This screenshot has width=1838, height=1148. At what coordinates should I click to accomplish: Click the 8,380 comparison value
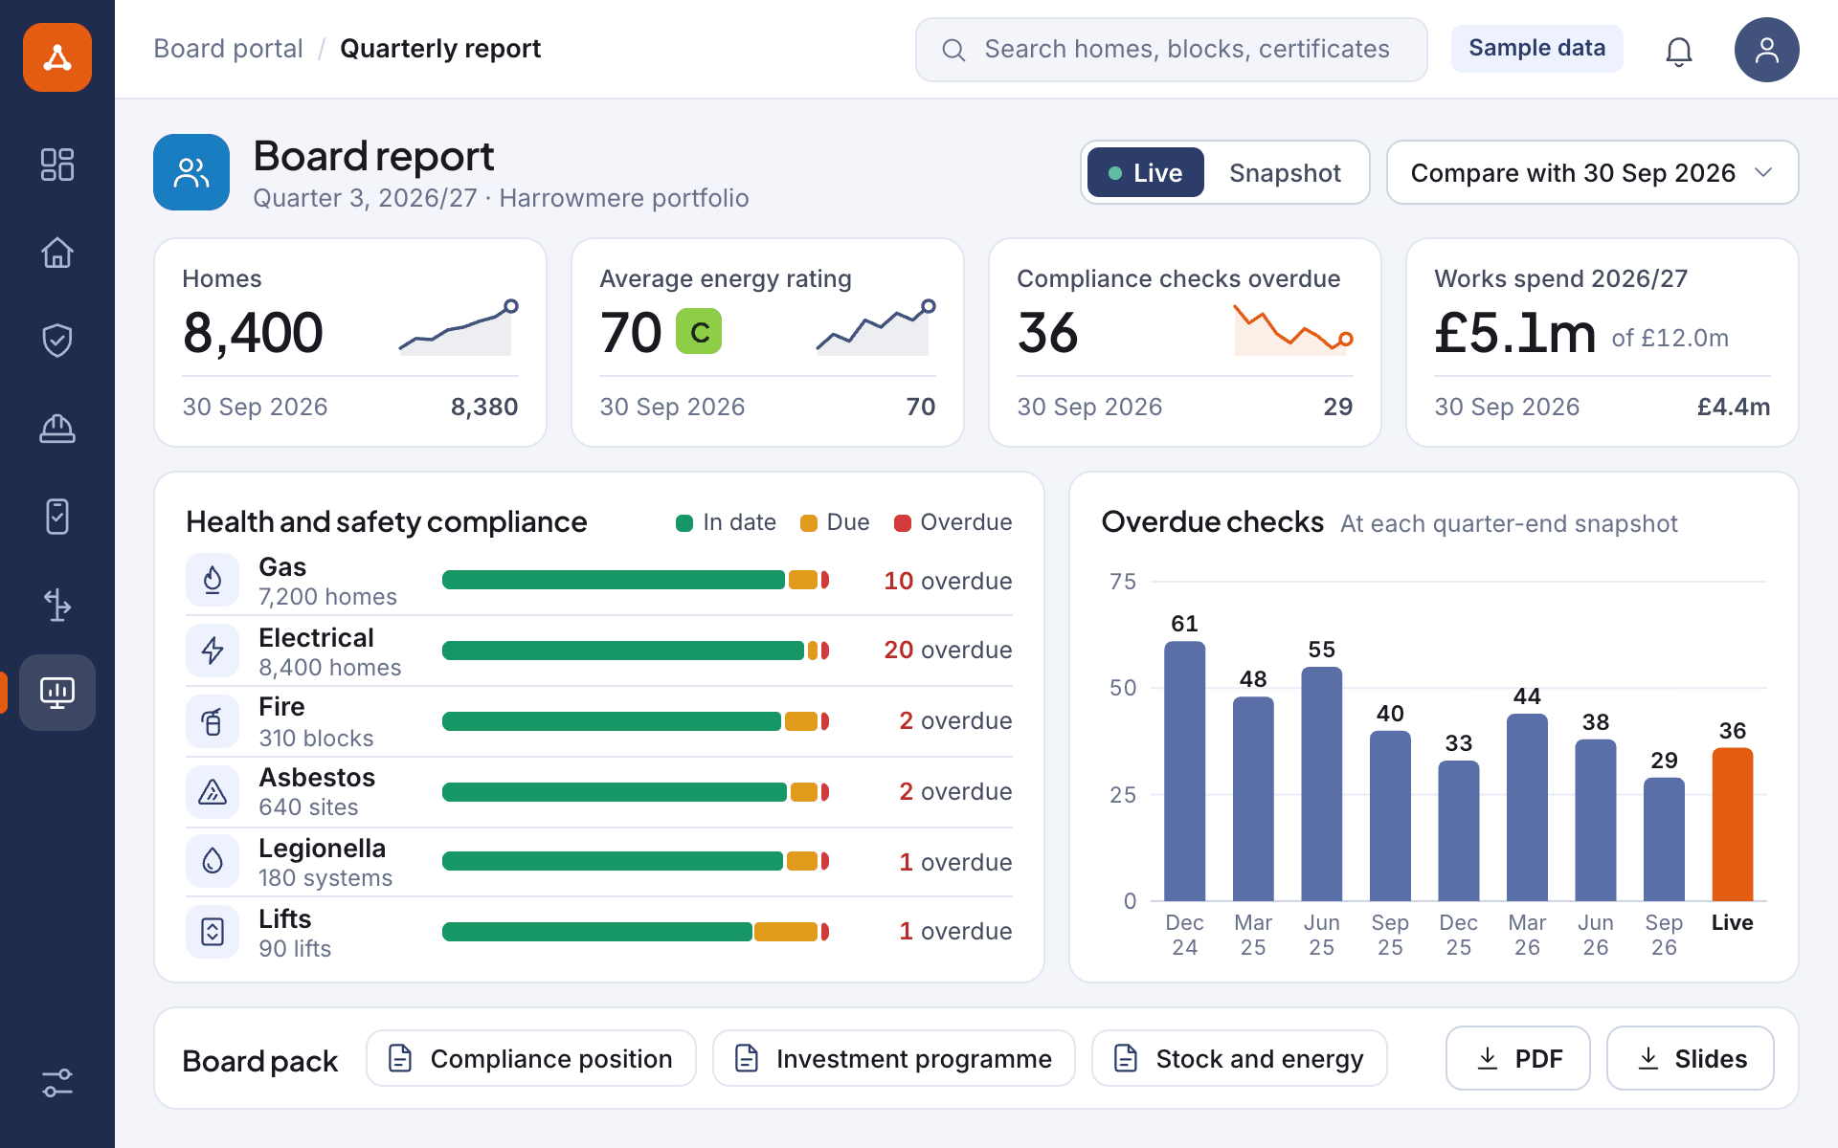484,407
